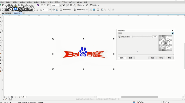Click the Publish to PDF icon

[x=48, y=5]
